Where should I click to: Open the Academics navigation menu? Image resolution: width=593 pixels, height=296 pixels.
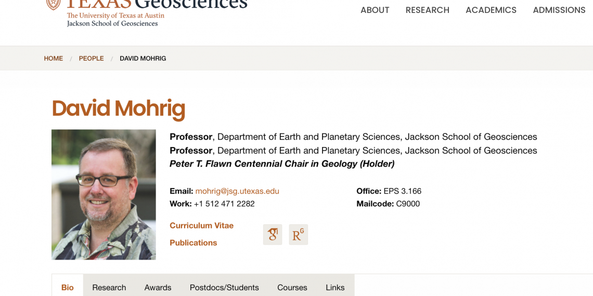pyautogui.click(x=491, y=10)
